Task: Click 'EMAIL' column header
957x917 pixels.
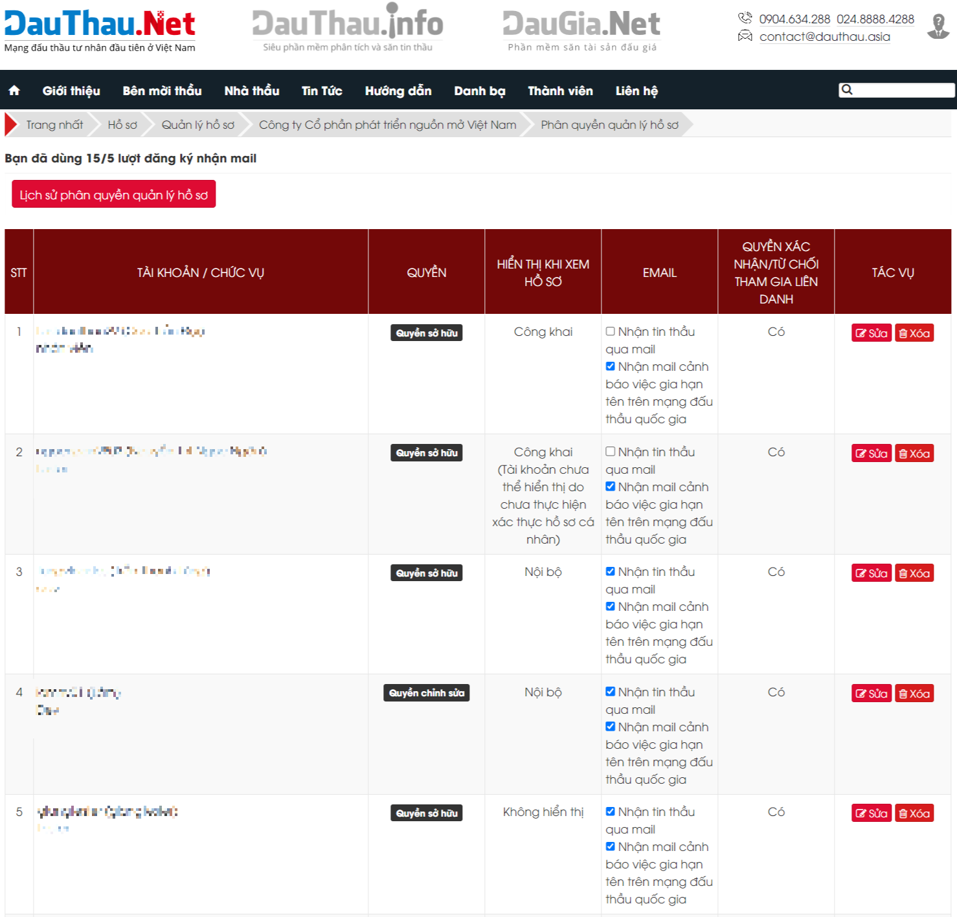Action: [x=660, y=272]
